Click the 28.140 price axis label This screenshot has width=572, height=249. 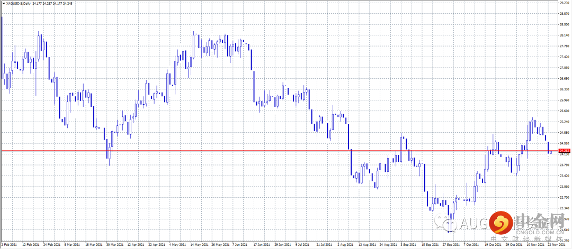coord(566,35)
